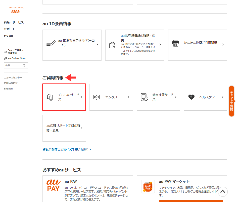This screenshot has height=202, width=236.
Task: Open 商品・サービス menu in sidebar
Action: 14,22
